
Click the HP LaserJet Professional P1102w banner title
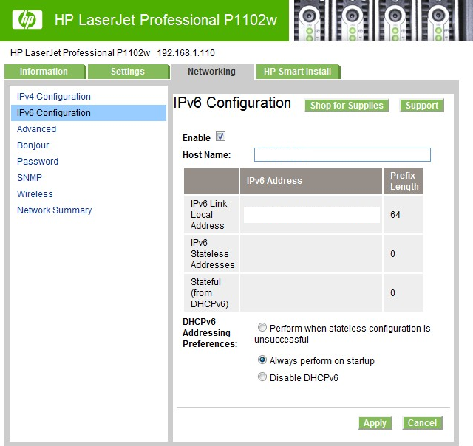pos(166,20)
